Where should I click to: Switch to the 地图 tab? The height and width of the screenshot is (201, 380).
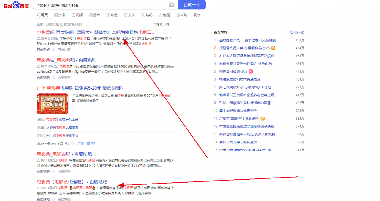(x=164, y=15)
